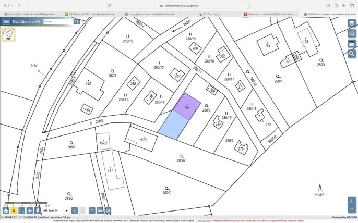Select the zoom-to-rectangle tool
The height and width of the screenshot is (223, 358).
coord(22,210)
